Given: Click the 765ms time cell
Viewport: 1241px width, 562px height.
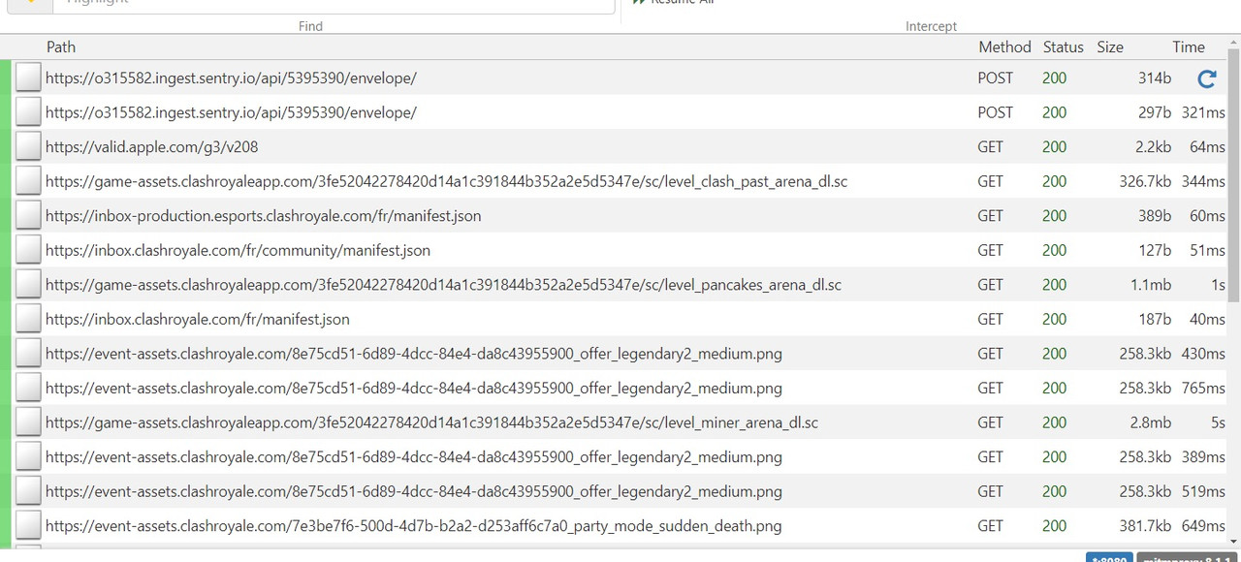Looking at the screenshot, I should [x=1203, y=389].
